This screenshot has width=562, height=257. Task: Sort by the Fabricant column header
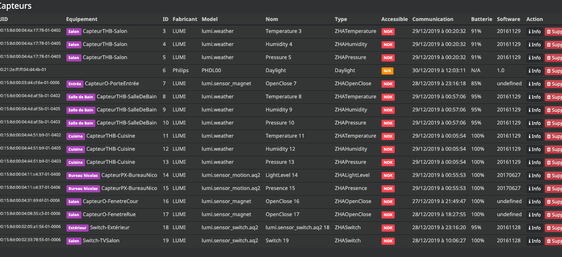[x=185, y=19]
